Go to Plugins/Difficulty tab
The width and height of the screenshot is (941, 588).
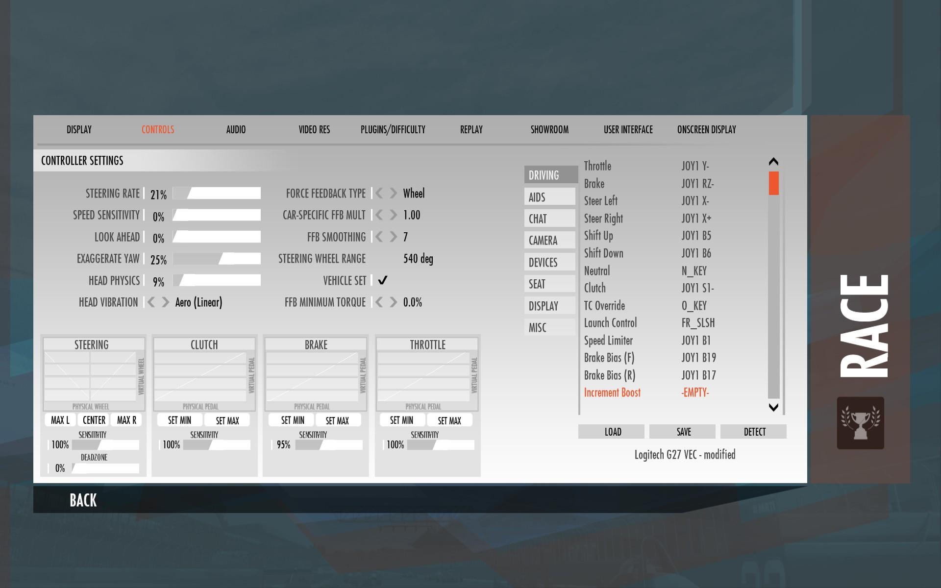tap(393, 130)
